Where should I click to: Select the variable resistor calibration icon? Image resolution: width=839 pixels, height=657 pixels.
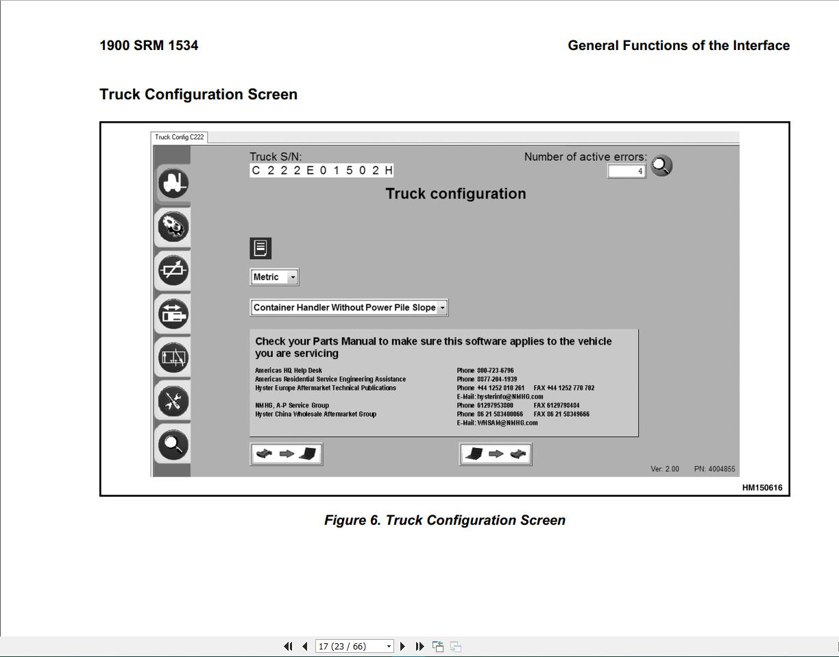pos(173,270)
